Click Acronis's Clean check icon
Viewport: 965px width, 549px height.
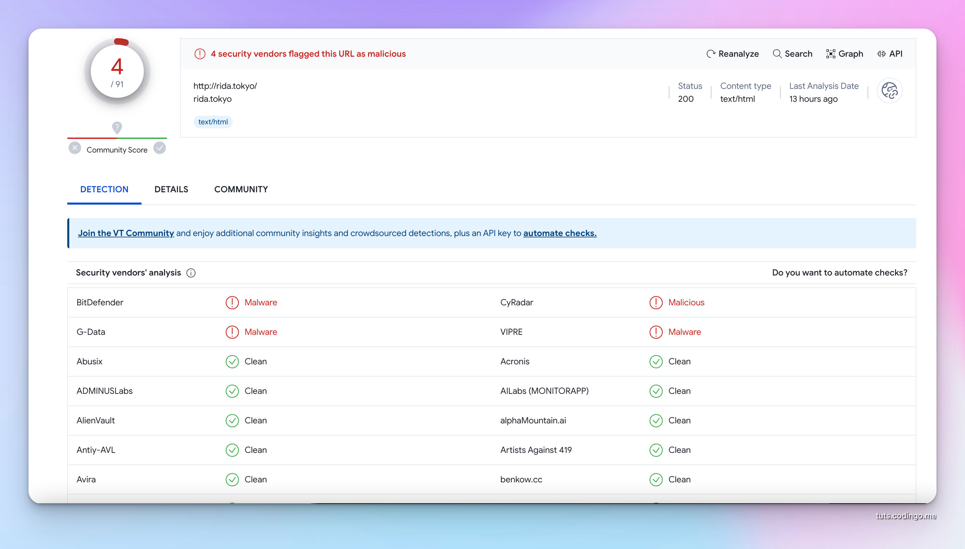point(656,362)
